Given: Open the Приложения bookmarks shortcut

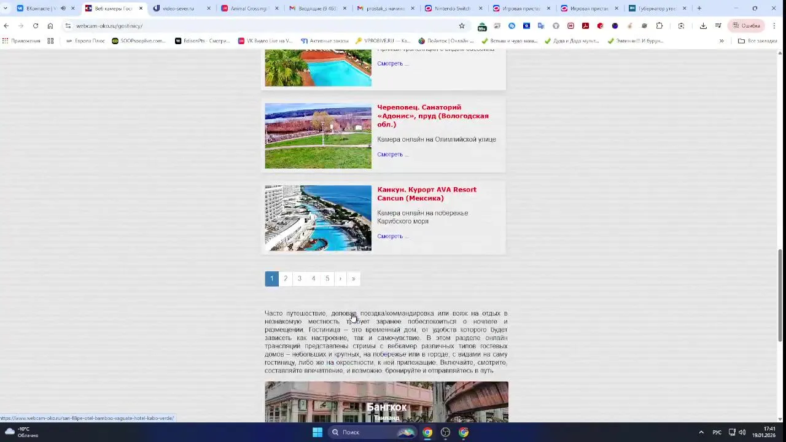Looking at the screenshot, I should pyautogui.click(x=21, y=41).
